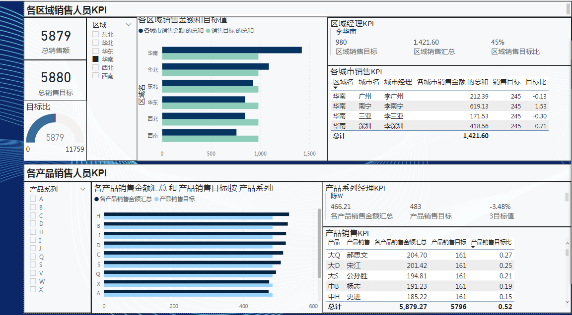Check product series A in 产品系列 slicer
The height and width of the screenshot is (315, 572).
coord(33,199)
